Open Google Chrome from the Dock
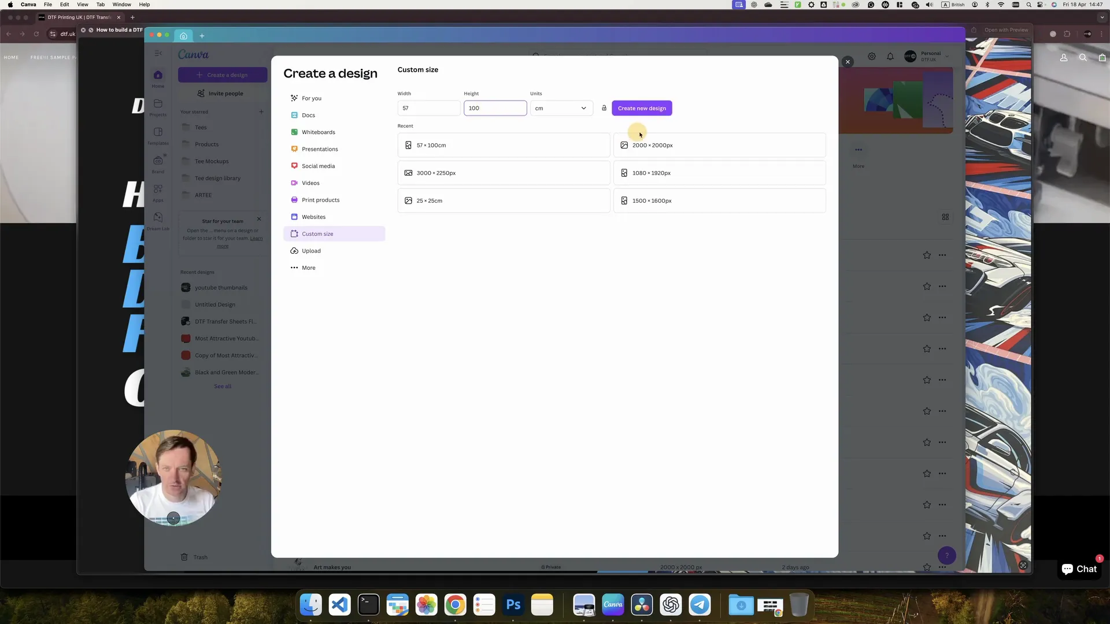1110x624 pixels. pyautogui.click(x=456, y=605)
